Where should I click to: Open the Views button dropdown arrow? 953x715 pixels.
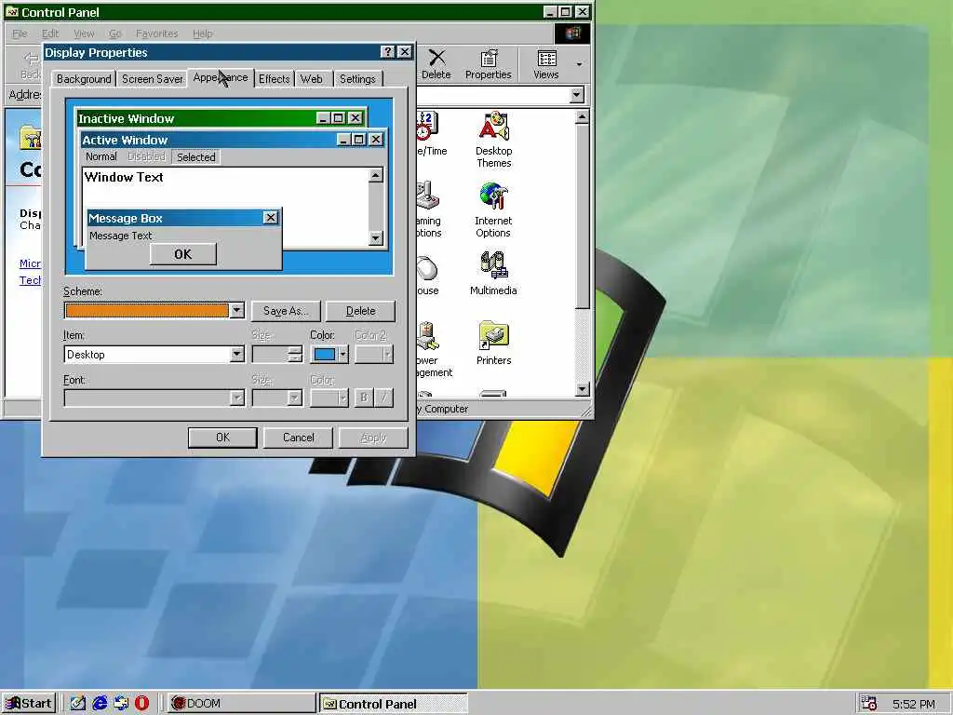point(579,64)
